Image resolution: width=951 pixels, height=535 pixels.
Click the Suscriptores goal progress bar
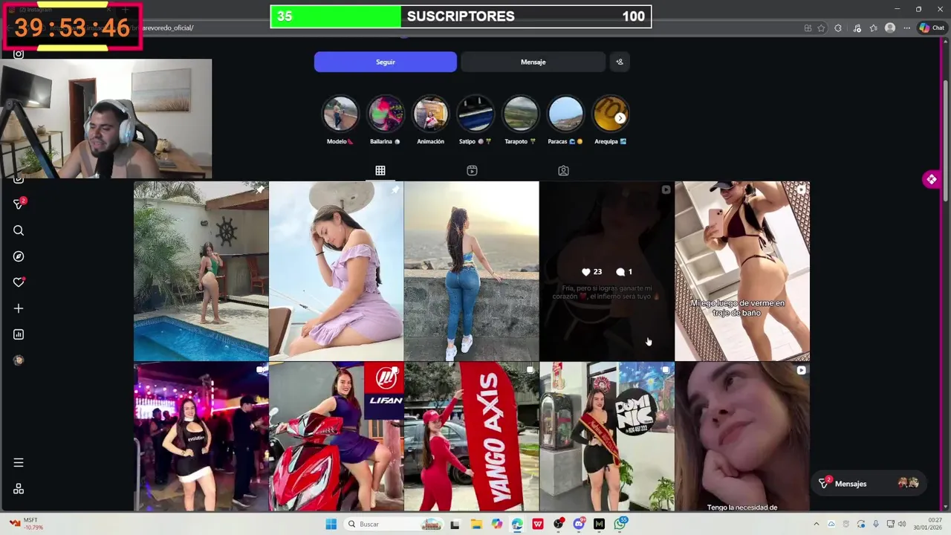tap(461, 16)
